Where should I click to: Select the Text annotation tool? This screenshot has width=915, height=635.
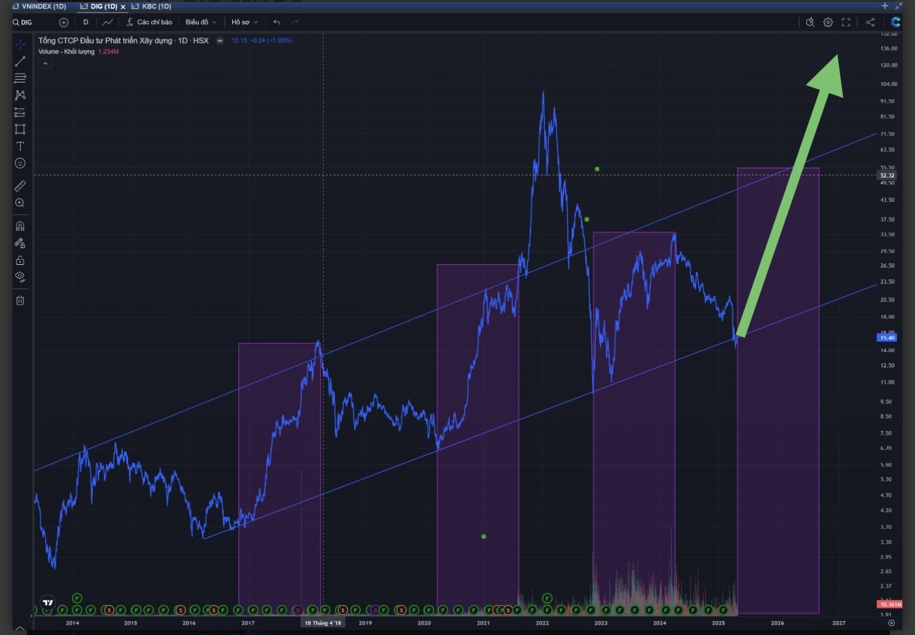tap(20, 146)
